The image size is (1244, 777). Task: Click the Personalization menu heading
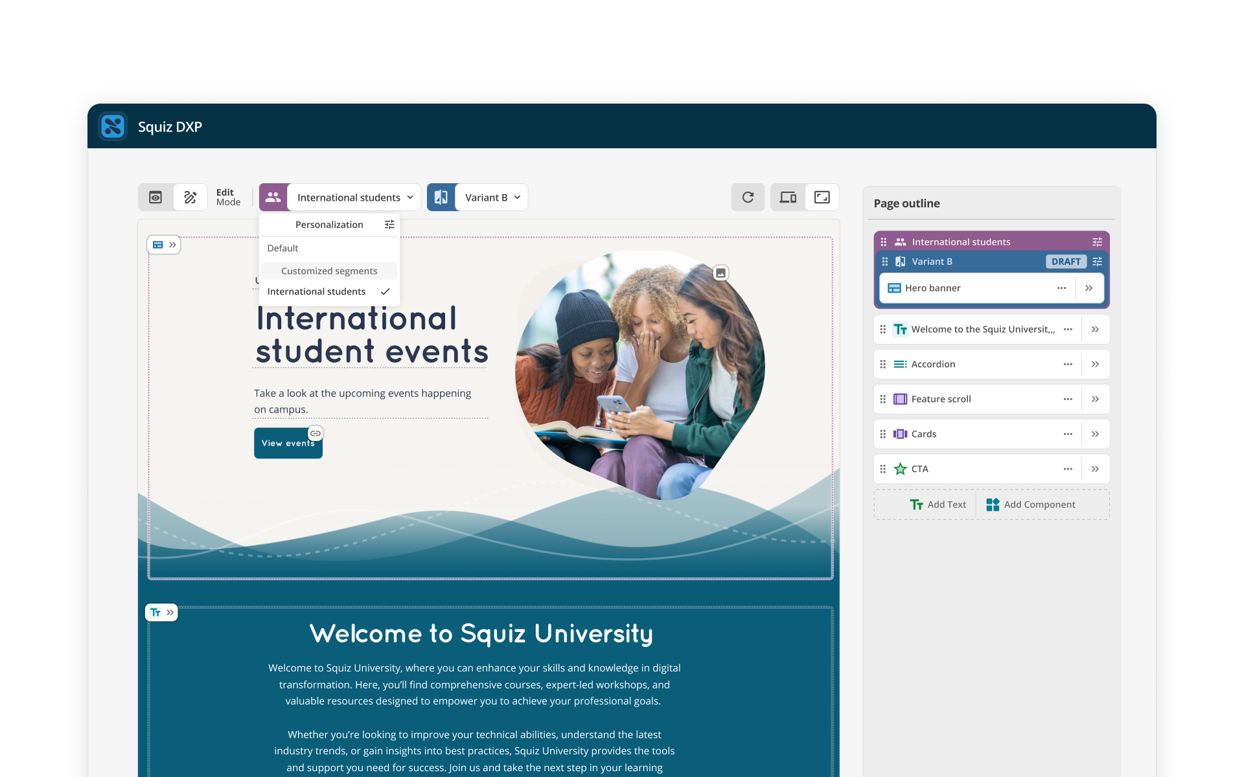tap(329, 225)
